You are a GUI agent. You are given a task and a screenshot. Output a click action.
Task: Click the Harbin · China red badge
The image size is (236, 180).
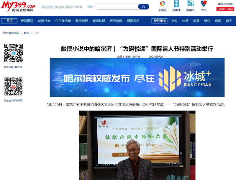pyautogui.click(x=225, y=9)
